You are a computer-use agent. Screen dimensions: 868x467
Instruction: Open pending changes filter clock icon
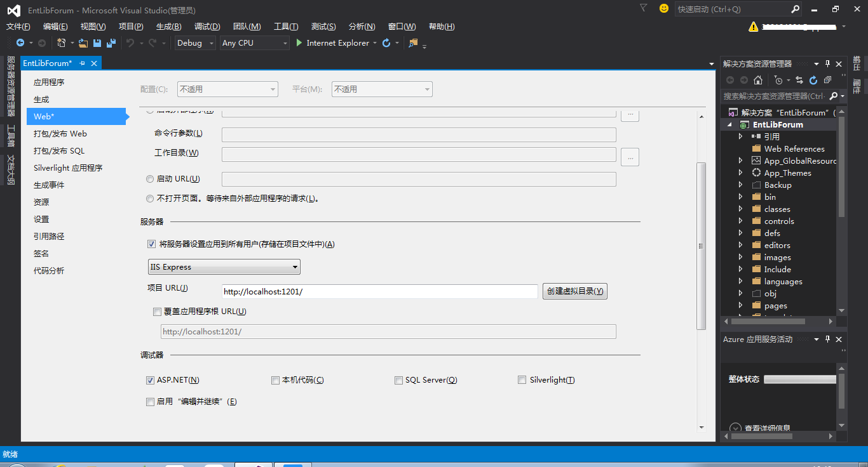point(778,80)
